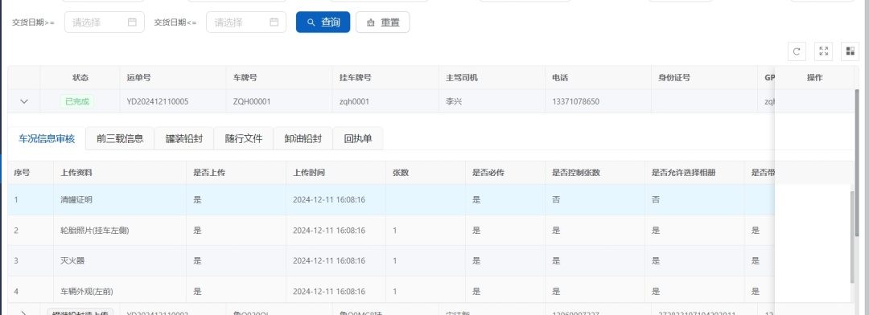Select the 灭火器 row
The width and height of the screenshot is (869, 315).
pos(391,260)
